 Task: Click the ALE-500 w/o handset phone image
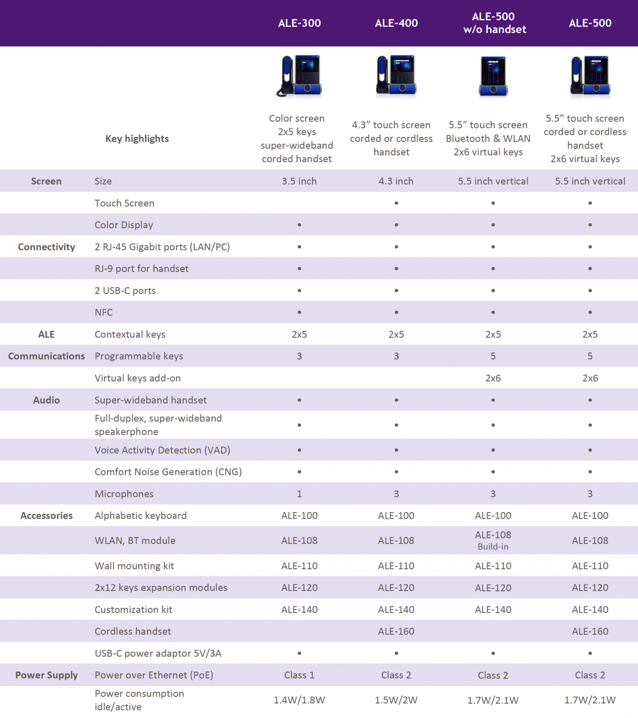coord(493,76)
